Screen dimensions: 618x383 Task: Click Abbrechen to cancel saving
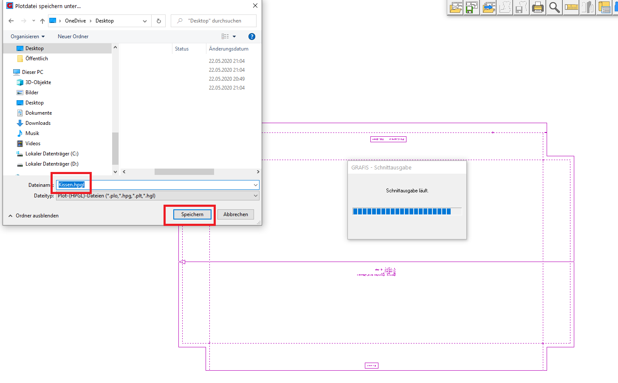click(235, 214)
